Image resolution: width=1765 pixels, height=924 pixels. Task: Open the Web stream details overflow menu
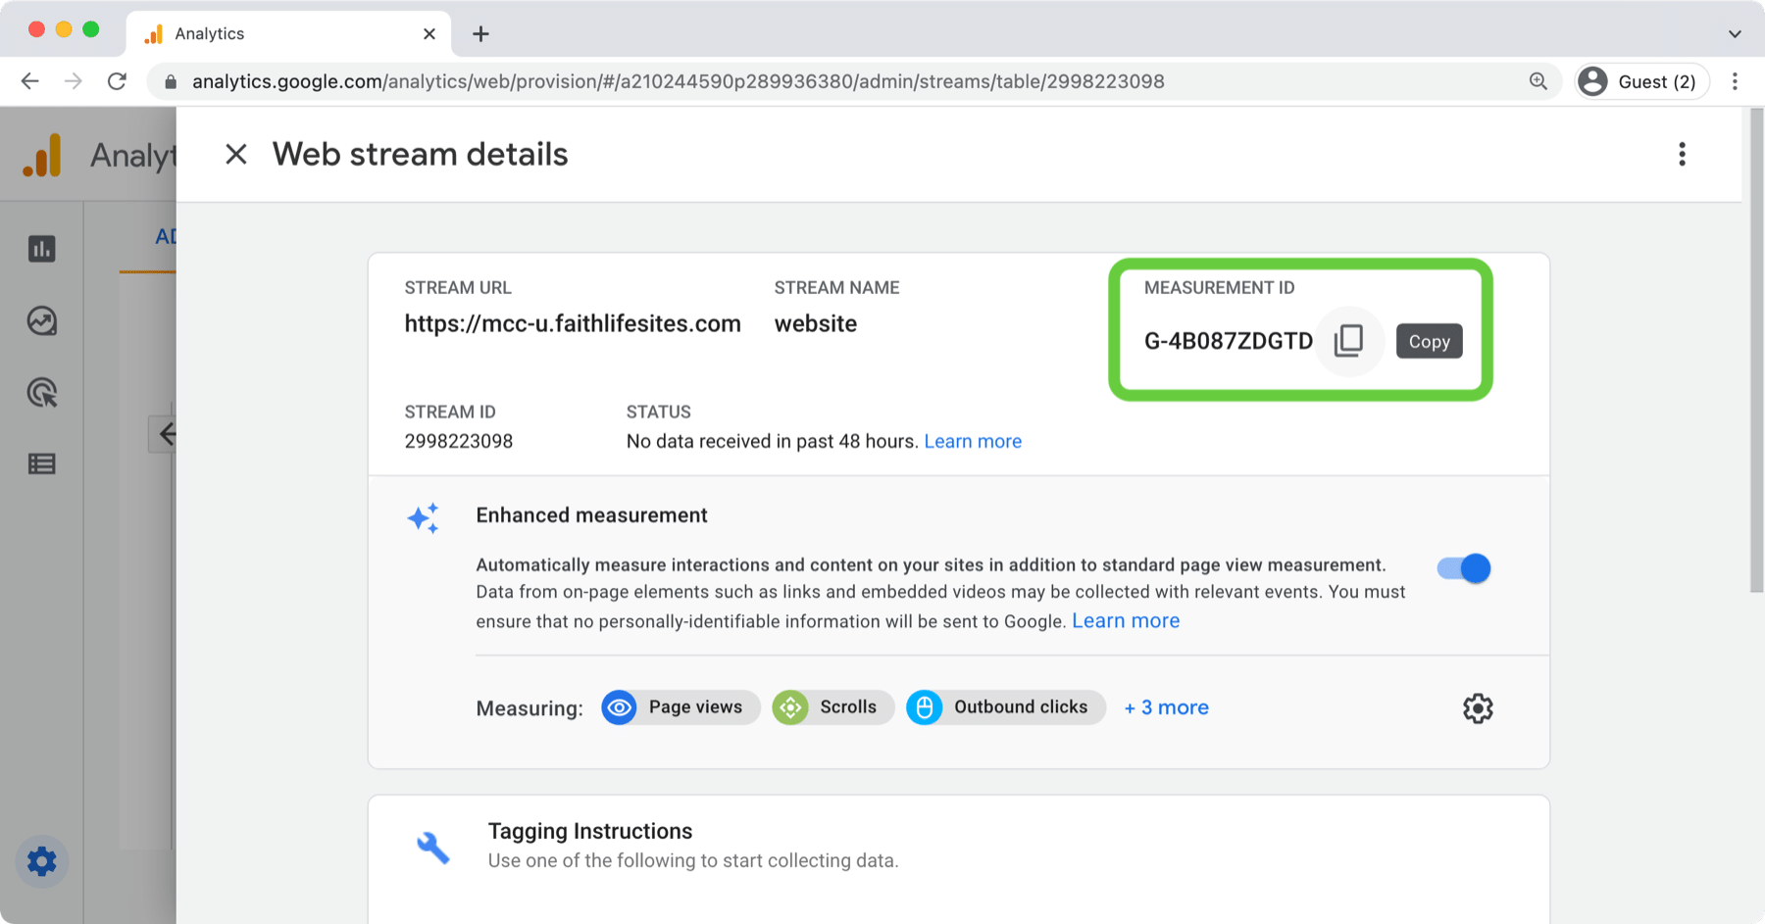tap(1682, 154)
